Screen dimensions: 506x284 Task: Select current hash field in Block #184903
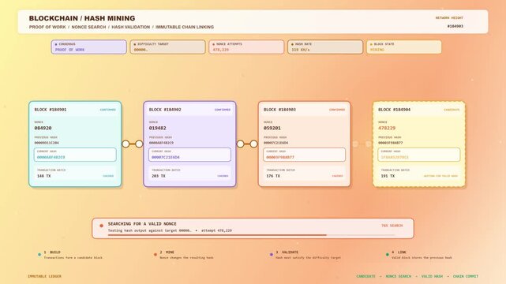coord(304,155)
